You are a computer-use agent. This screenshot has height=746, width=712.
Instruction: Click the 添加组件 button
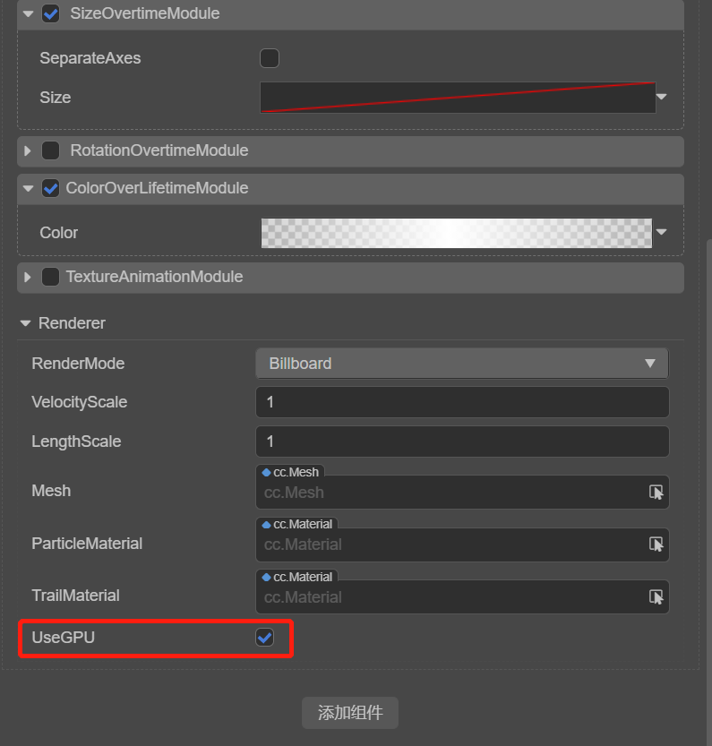pos(350,713)
